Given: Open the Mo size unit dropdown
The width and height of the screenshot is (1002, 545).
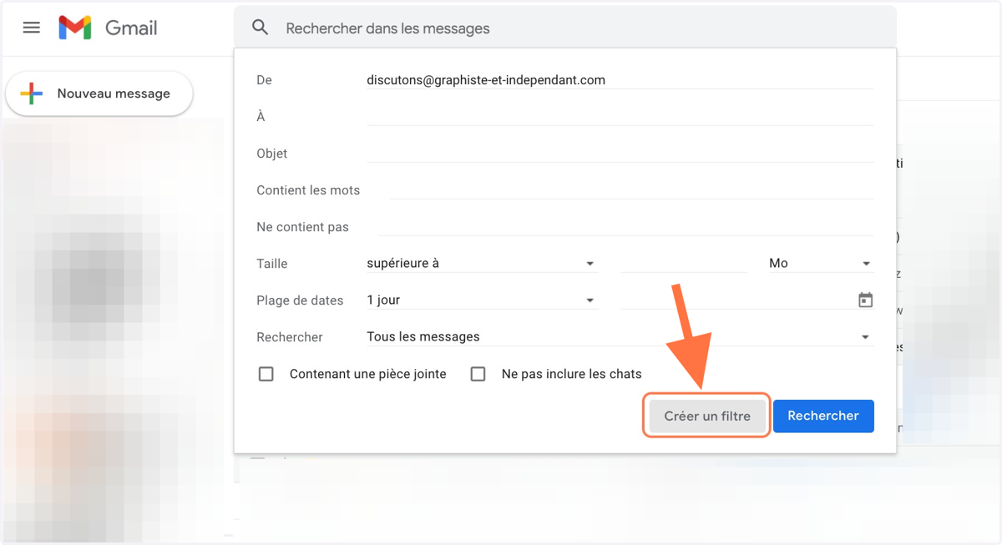Looking at the screenshot, I should [x=821, y=263].
